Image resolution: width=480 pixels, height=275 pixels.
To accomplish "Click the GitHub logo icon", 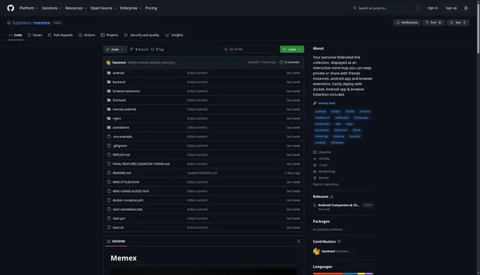I will (11, 8).
